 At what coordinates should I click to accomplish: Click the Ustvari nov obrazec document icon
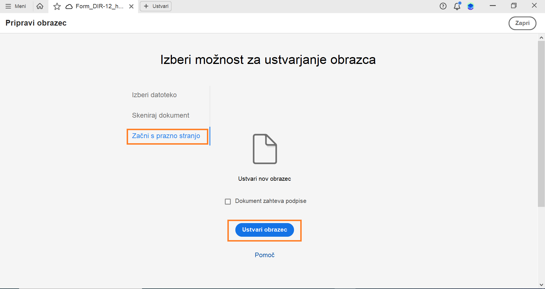pos(264,149)
